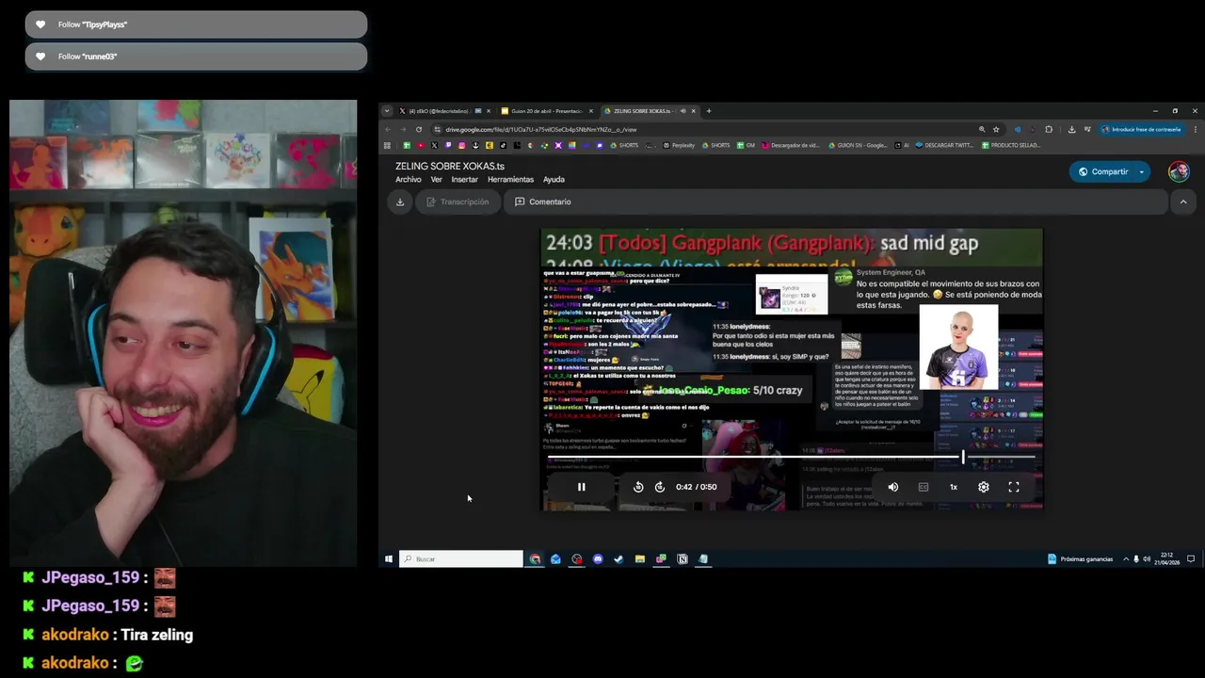Click akodrako message 'Tira zeling'
1205x678 pixels.
pos(156,635)
